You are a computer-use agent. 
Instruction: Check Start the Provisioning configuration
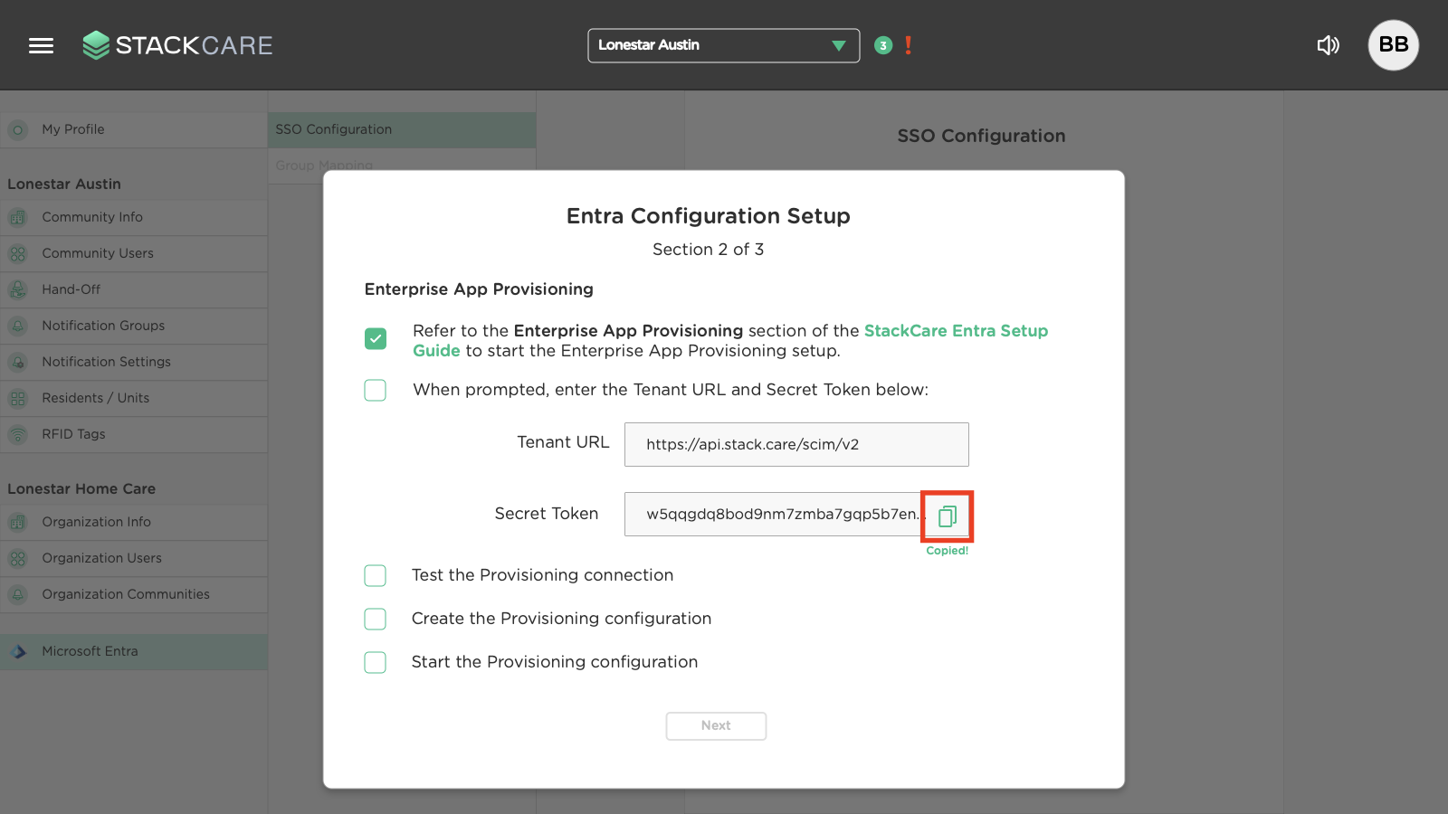375,662
